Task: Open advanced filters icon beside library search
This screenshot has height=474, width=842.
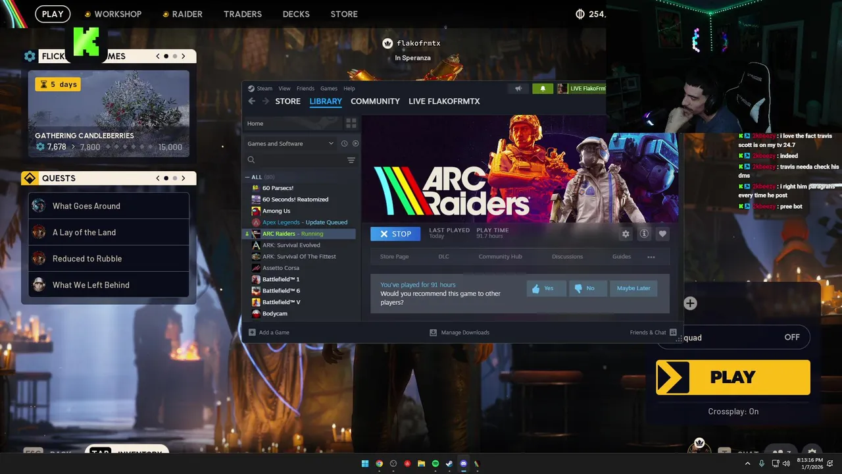Action: (x=351, y=160)
